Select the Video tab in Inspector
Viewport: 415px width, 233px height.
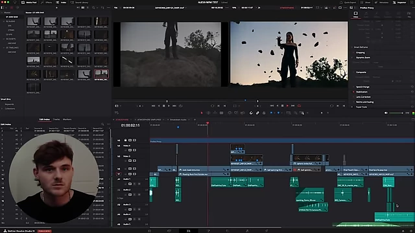[x=355, y=14]
